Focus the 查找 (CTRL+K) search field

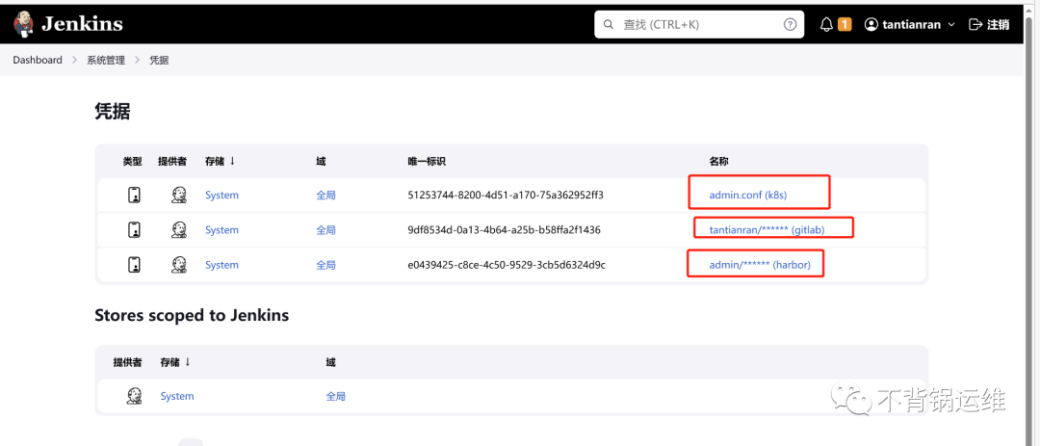click(699, 24)
